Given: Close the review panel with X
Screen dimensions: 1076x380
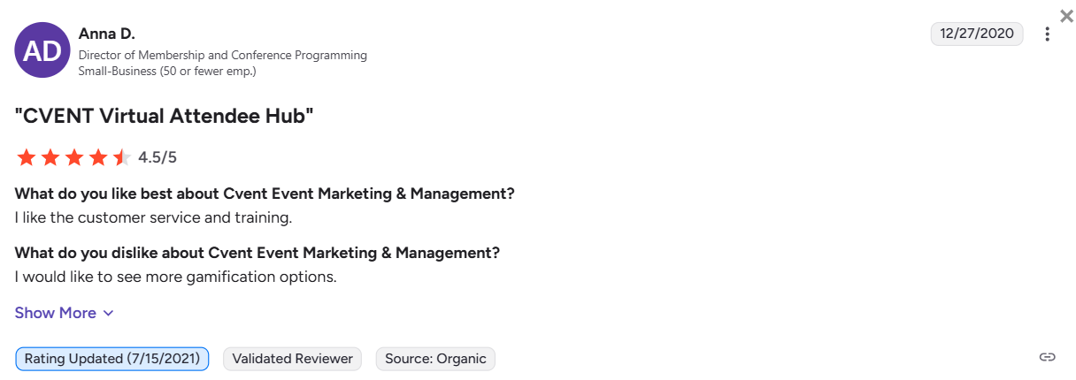Looking at the screenshot, I should coord(1066,16).
